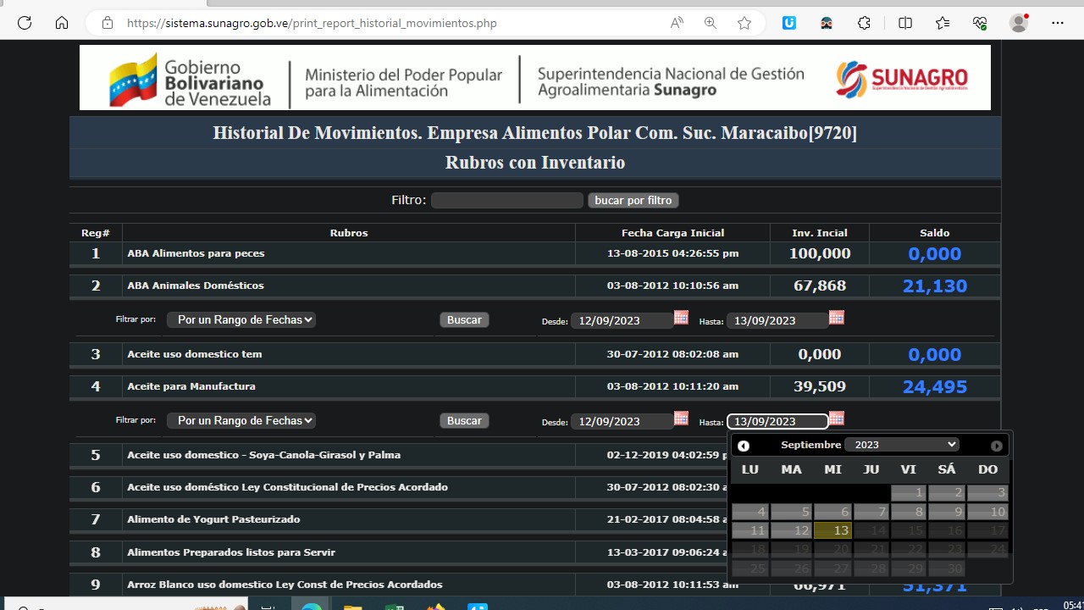Open 'Filtrar por' dropdown under ABA Animales Domésticos
This screenshot has height=610, width=1084.
coord(241,319)
